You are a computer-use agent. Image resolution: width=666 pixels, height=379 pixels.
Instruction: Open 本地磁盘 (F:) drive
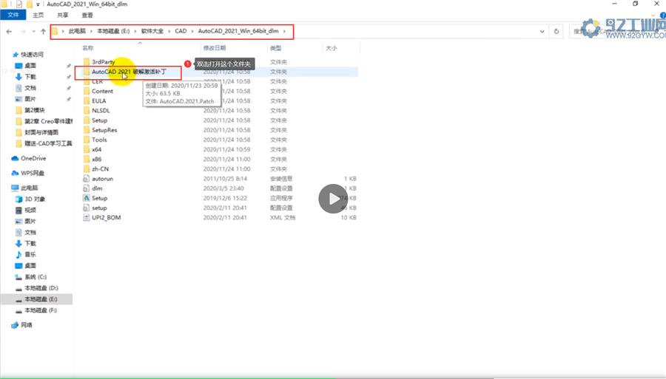click(41, 310)
